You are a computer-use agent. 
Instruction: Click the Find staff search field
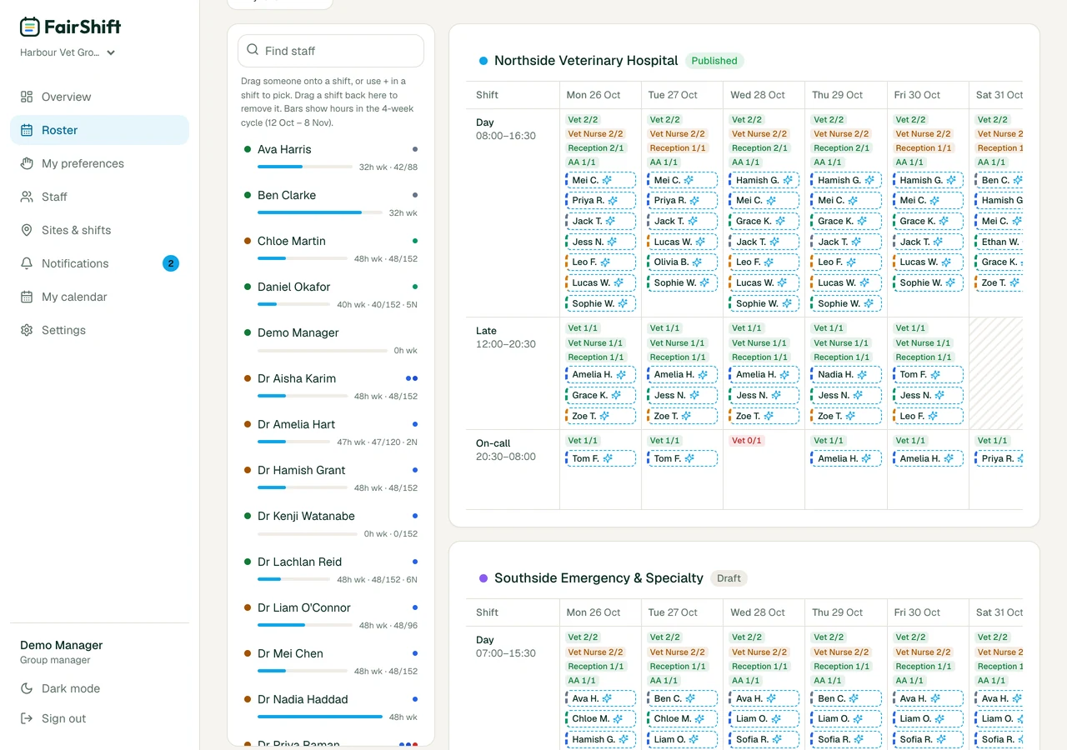click(x=331, y=51)
